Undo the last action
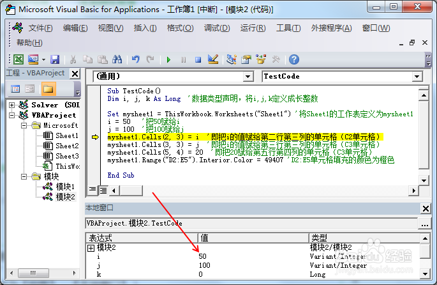Image resolution: width=437 pixels, height=285 pixels. [136, 59]
